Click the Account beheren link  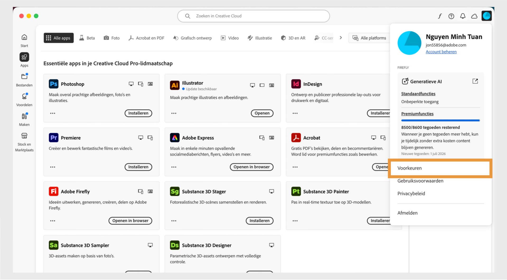[x=441, y=52]
